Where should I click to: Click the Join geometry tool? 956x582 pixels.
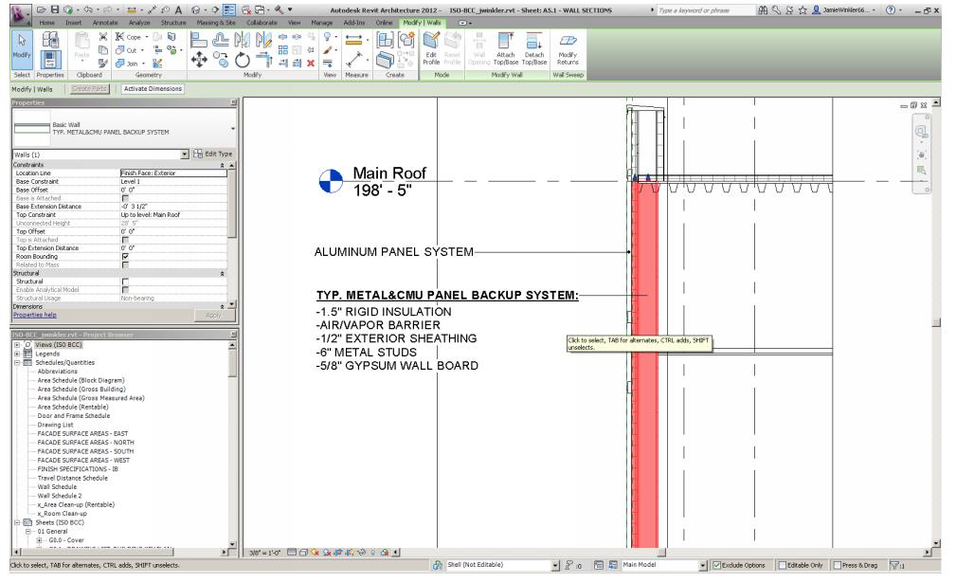[127, 63]
